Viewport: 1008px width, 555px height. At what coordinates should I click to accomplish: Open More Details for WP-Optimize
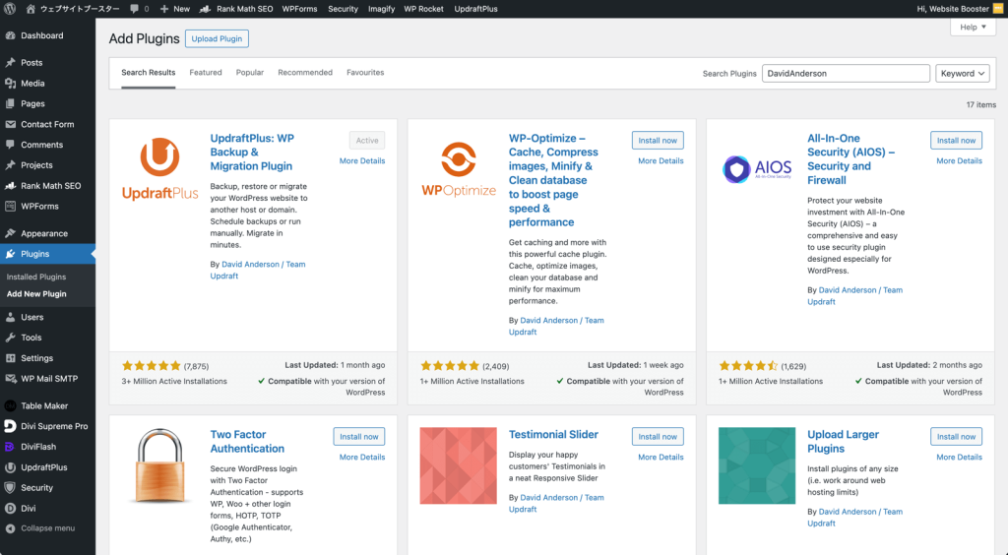point(661,160)
